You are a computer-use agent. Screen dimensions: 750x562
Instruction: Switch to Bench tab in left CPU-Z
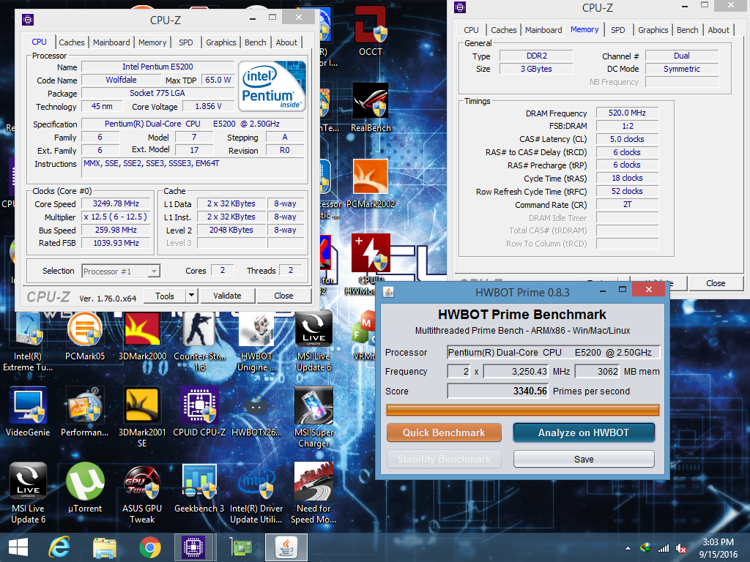click(255, 42)
